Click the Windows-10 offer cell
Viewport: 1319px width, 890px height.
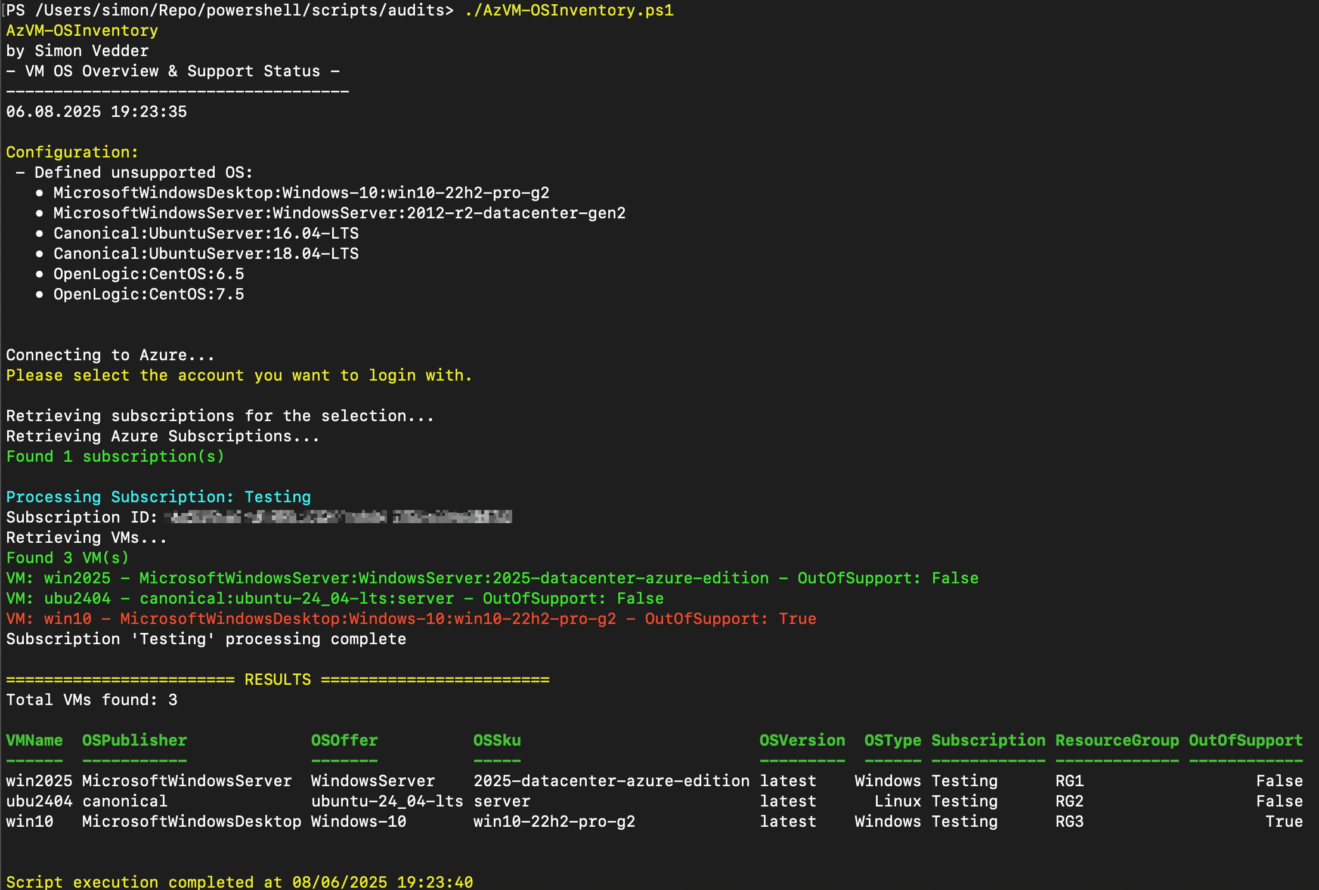tap(359, 821)
